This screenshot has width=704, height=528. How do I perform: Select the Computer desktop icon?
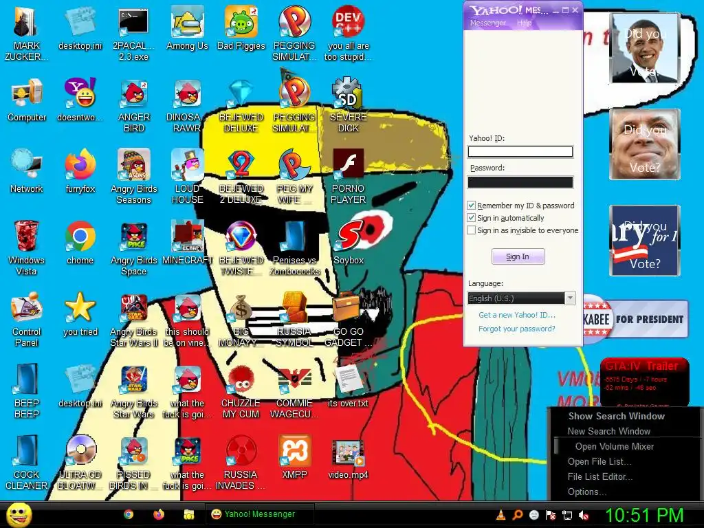(x=27, y=100)
